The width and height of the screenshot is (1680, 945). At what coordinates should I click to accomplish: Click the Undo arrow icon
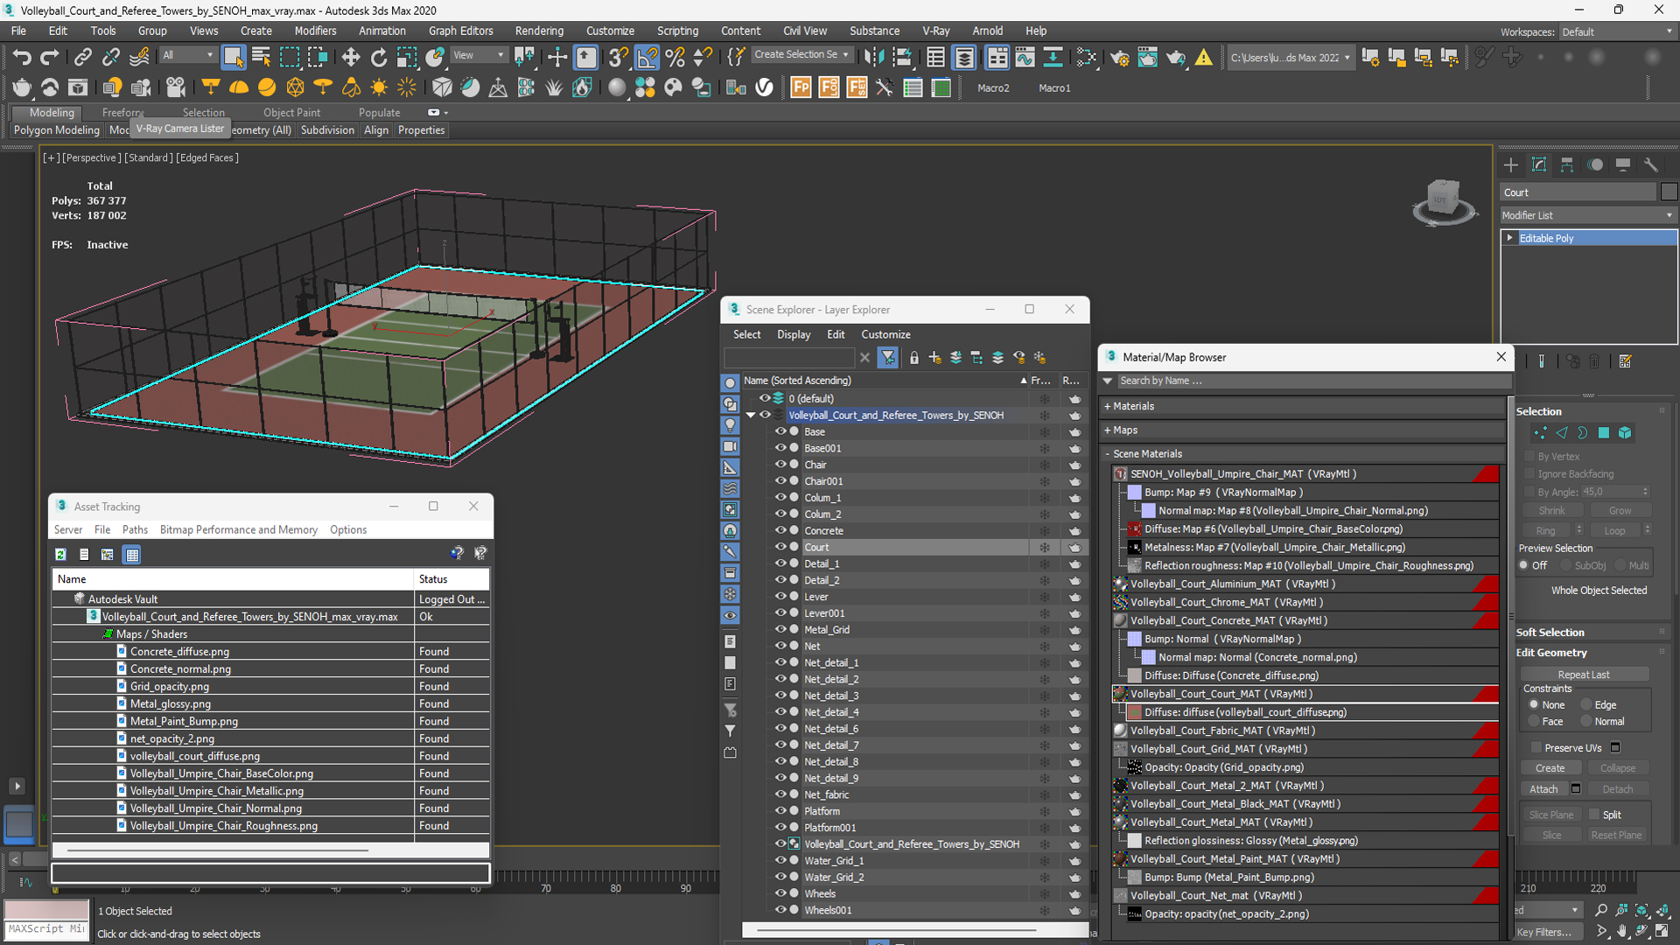tap(22, 58)
